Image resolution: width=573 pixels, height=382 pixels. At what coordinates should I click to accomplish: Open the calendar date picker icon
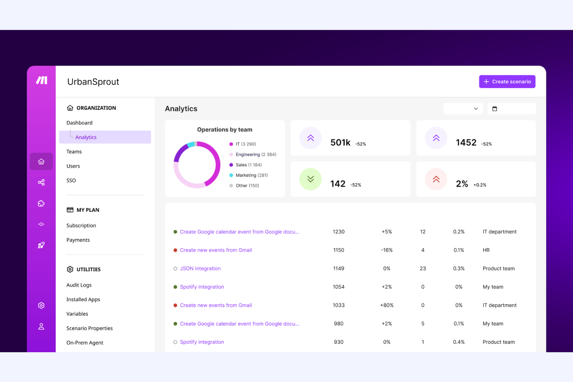coord(494,109)
